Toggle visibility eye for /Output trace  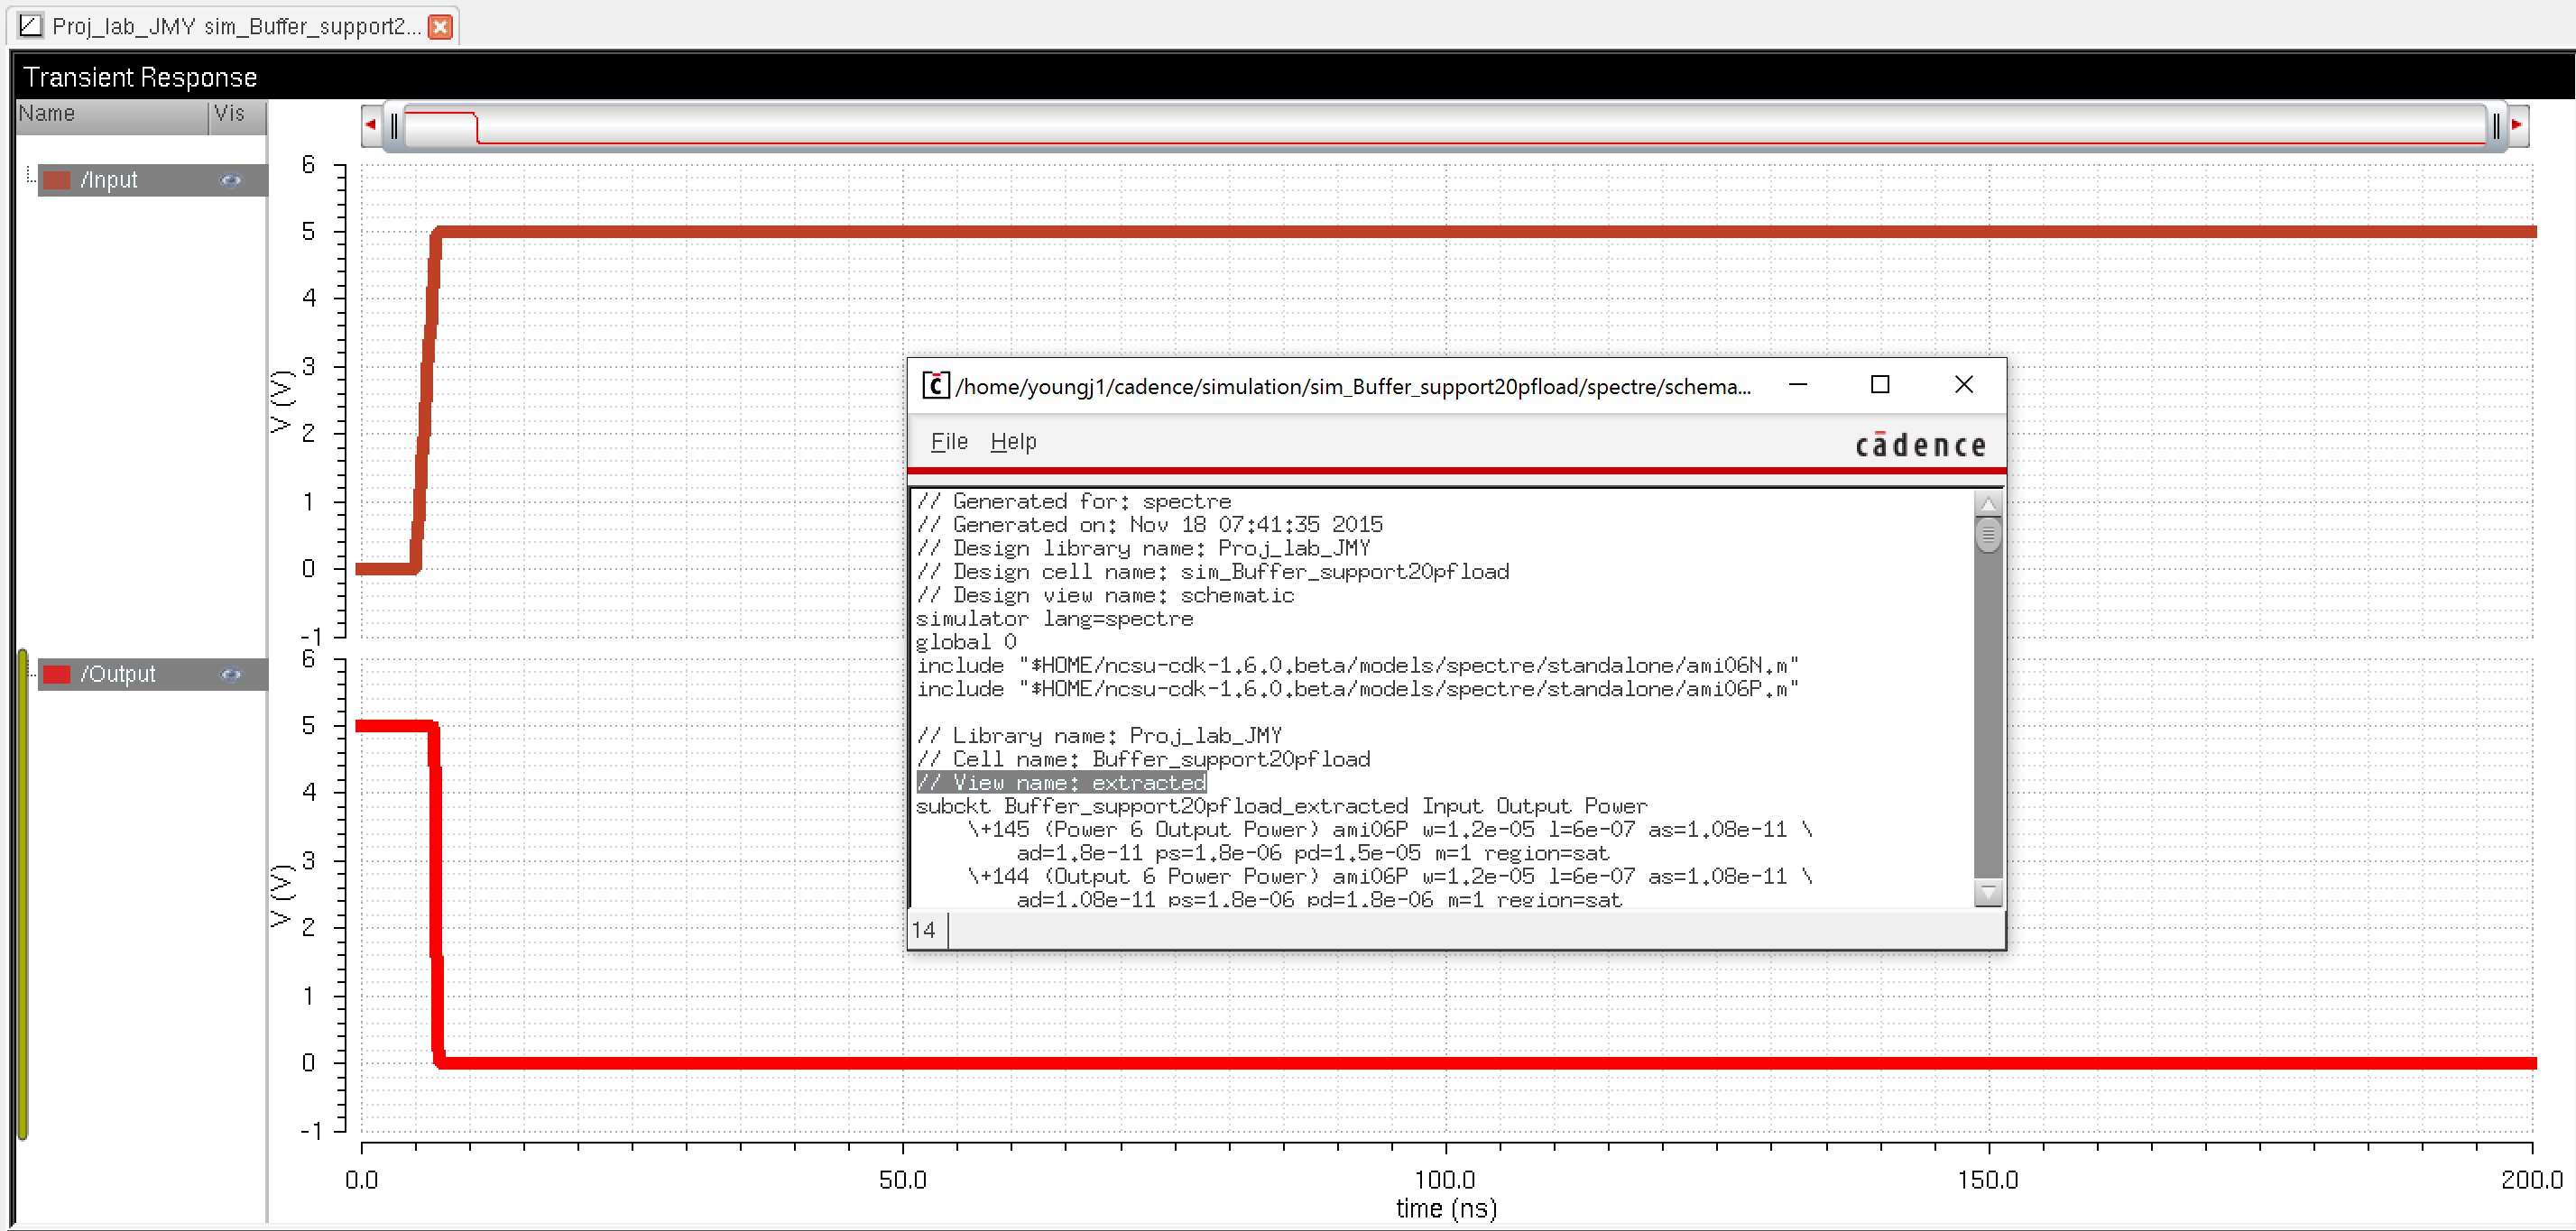point(231,675)
